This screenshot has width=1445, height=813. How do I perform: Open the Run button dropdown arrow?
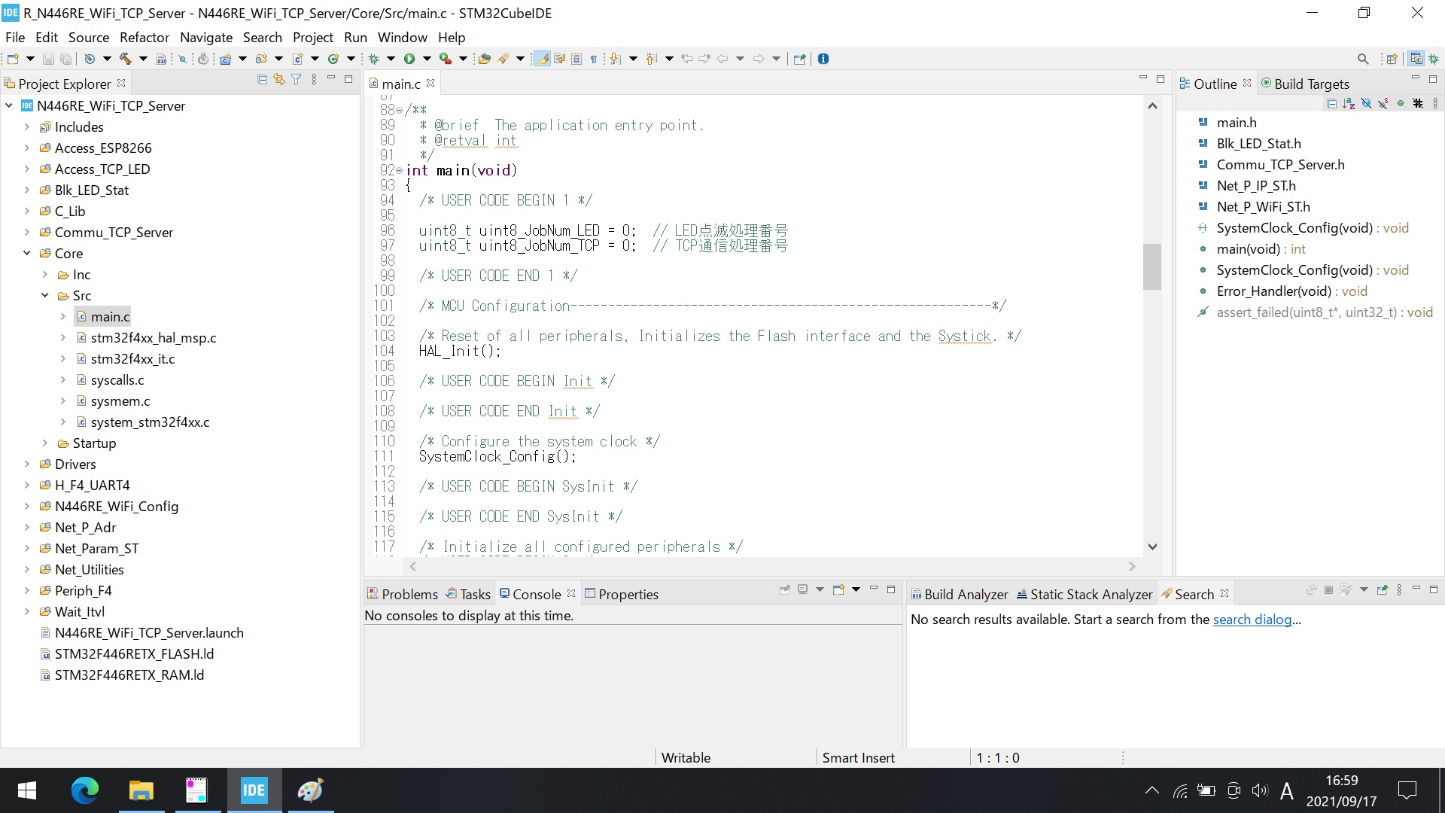click(x=427, y=59)
